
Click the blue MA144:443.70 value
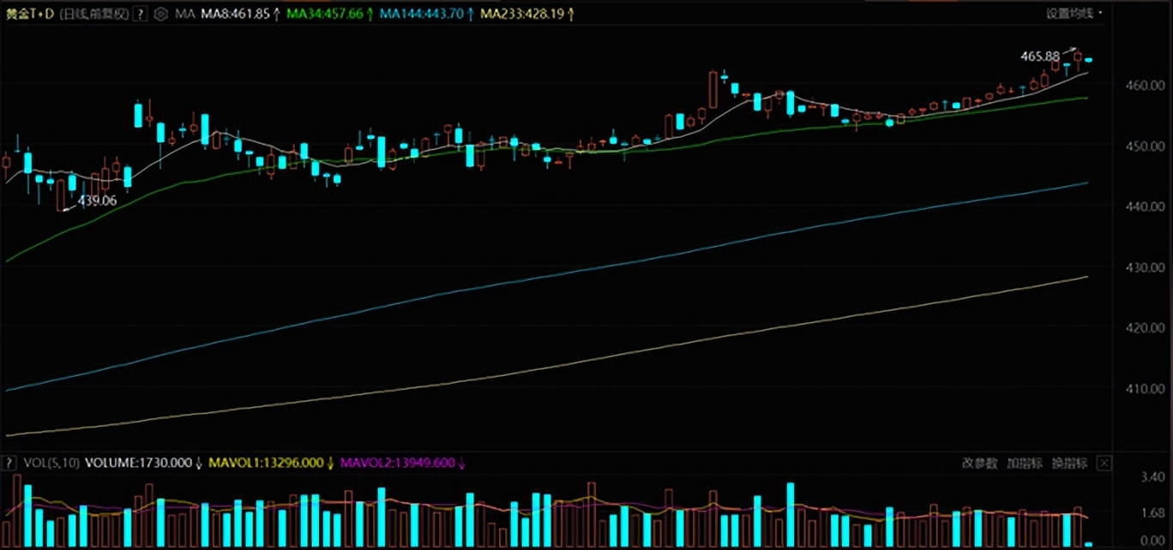click(x=421, y=14)
